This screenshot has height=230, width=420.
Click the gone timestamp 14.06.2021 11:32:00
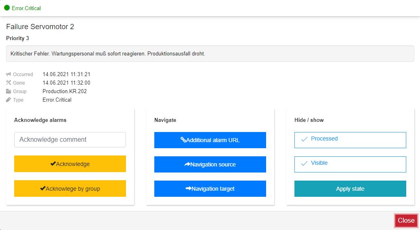point(66,83)
